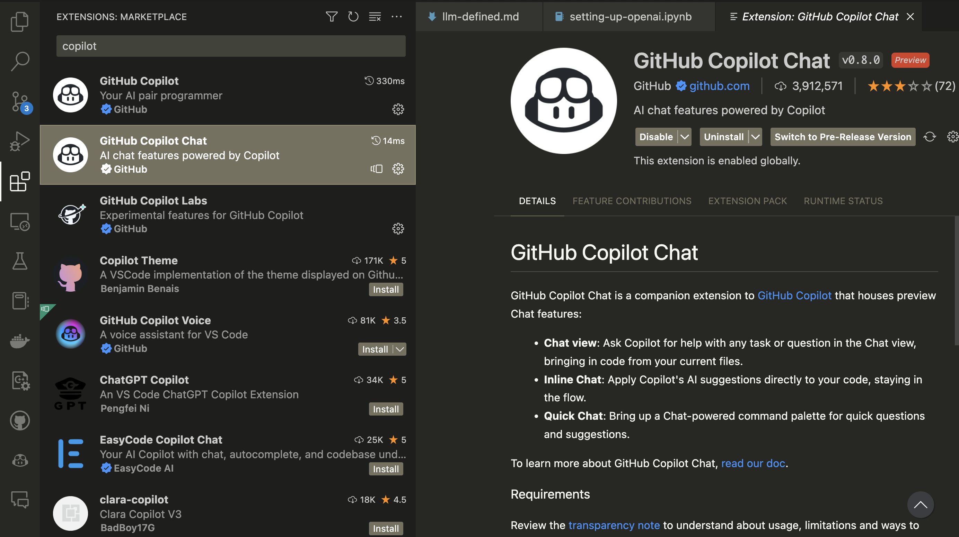Switch to the Feature Contributions tab
This screenshot has height=537, width=959.
632,201
